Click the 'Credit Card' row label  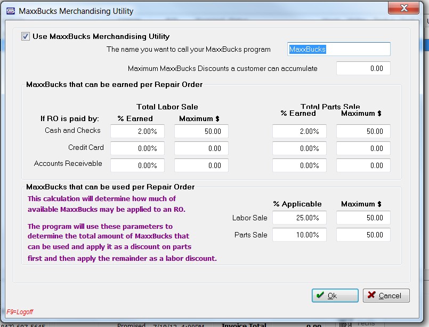point(86,147)
